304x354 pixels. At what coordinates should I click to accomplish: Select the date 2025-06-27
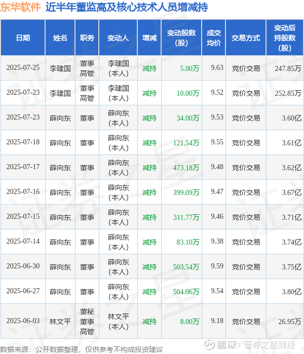(x=23, y=291)
